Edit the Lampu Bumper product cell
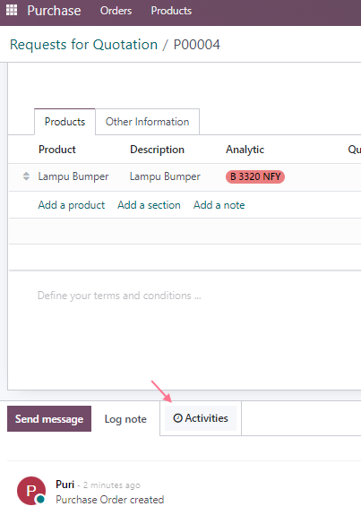This screenshot has height=532, width=361. point(73,176)
